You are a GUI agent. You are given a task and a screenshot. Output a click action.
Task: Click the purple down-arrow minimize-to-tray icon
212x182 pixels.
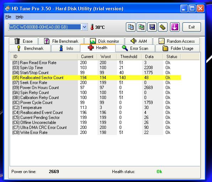[x=175, y=27]
